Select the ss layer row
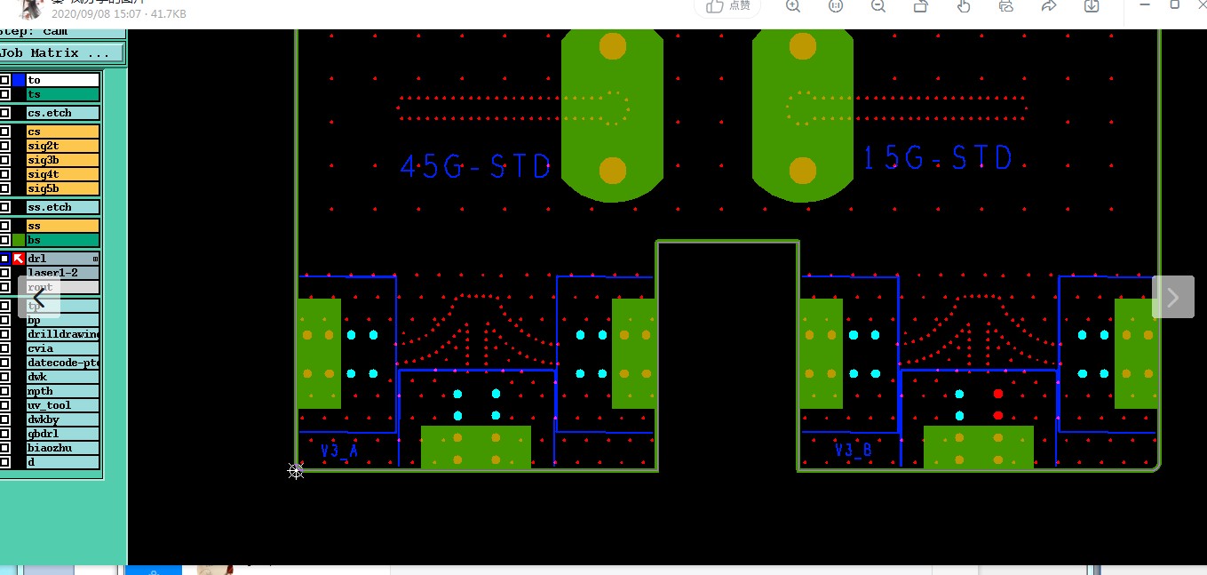This screenshot has width=1207, height=575. [63, 226]
